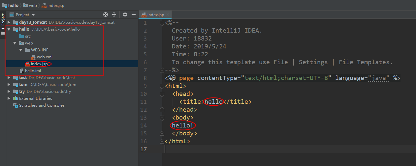Click the hello.iml file icon
The height and width of the screenshot is (166, 416).
point(21,71)
